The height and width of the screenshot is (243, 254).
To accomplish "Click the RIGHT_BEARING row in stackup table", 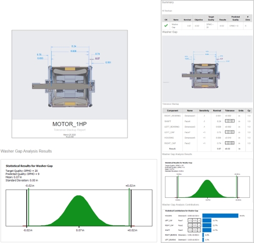I will tap(207, 116).
